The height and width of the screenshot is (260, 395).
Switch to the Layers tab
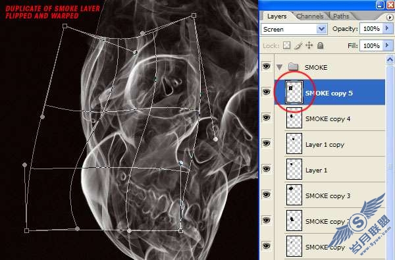[x=277, y=16]
